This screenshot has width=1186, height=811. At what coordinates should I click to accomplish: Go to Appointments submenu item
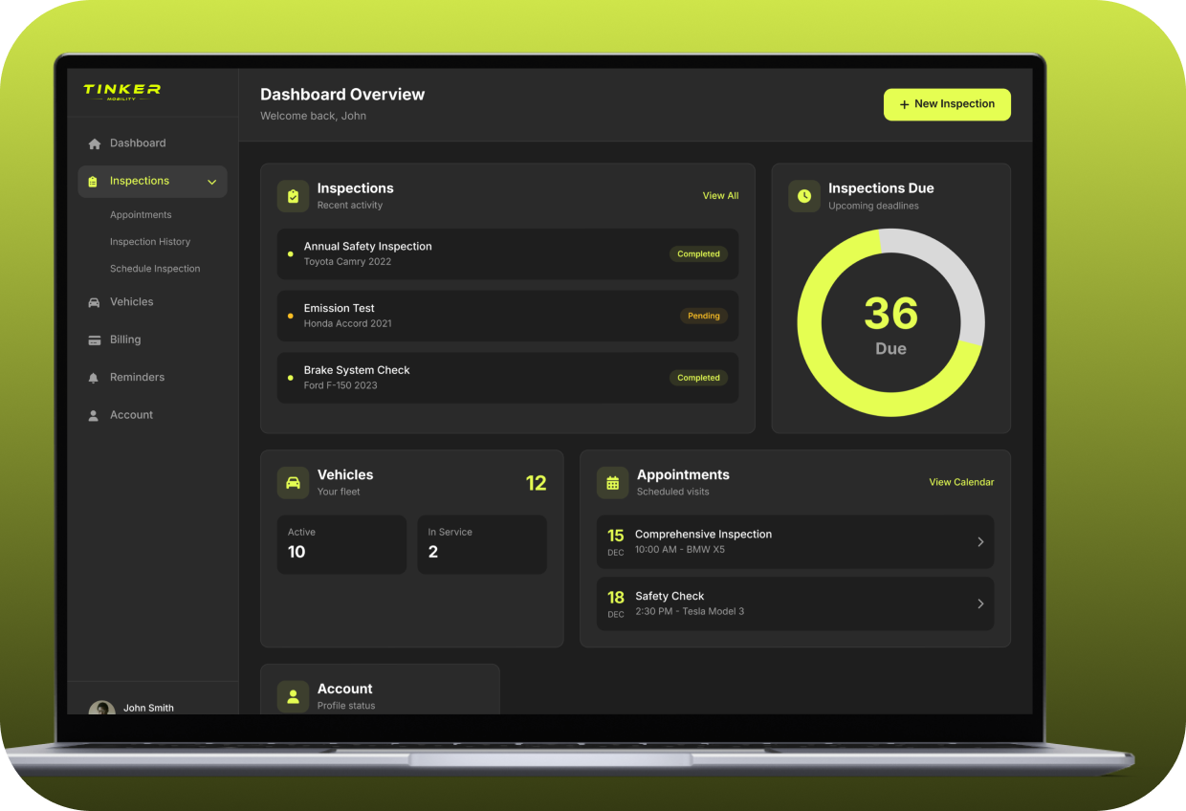141,215
